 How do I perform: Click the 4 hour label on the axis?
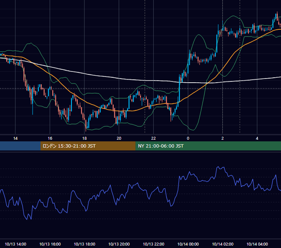point(257,138)
